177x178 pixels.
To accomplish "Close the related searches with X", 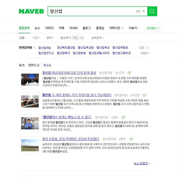I will (x=147, y=48).
